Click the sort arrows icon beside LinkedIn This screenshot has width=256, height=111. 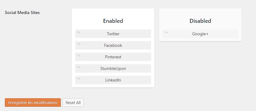click(79, 79)
